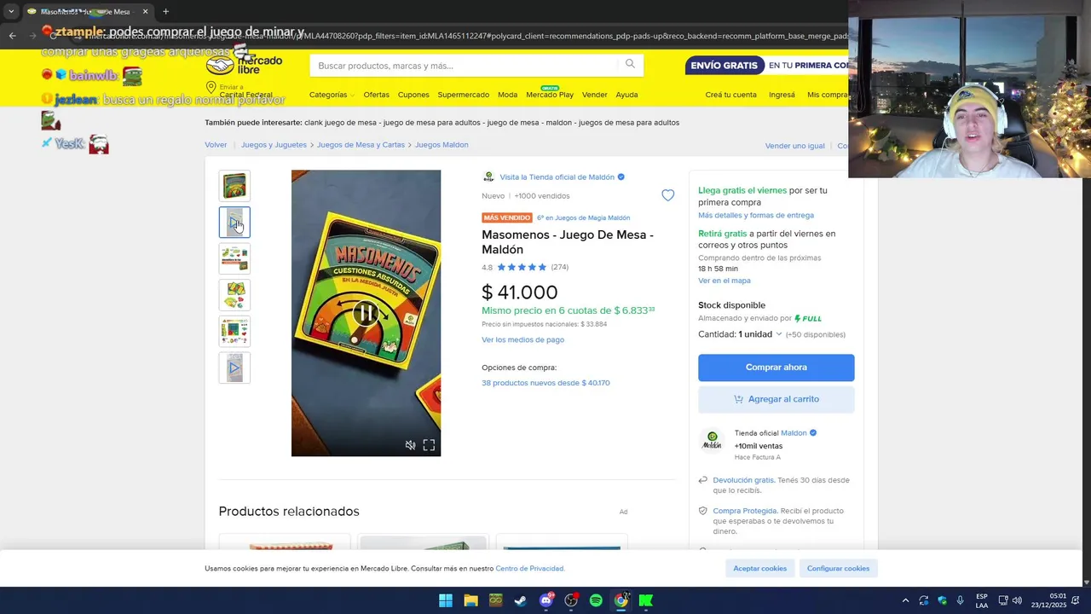Open the Ofertas menu item

click(x=376, y=95)
